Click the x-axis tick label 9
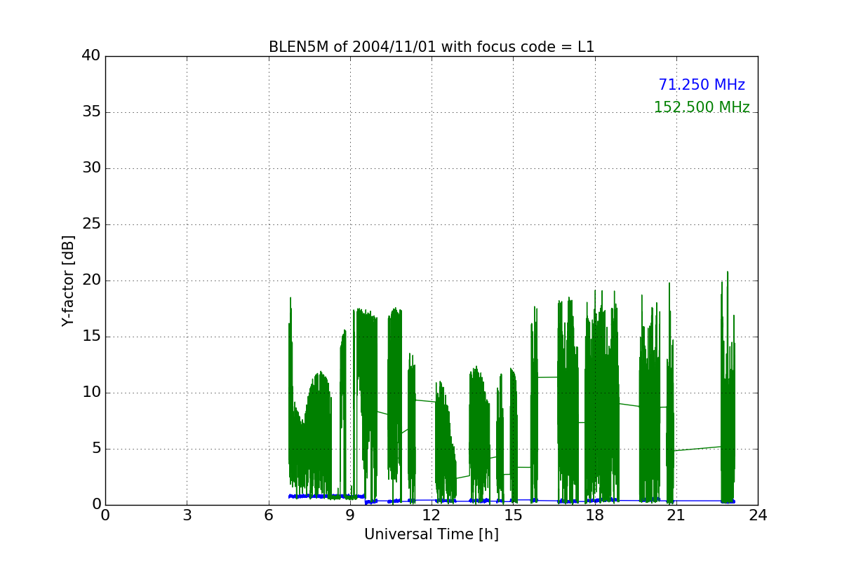The height and width of the screenshot is (561, 842). click(350, 515)
